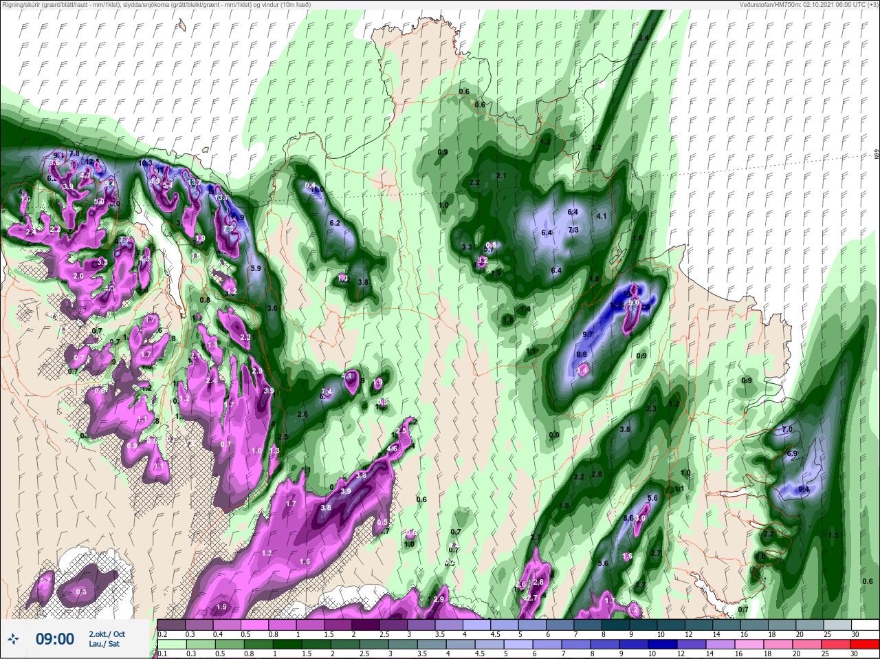Click the 10.3 precipitation value in the northwest
880x659 pixels.
coord(146,163)
